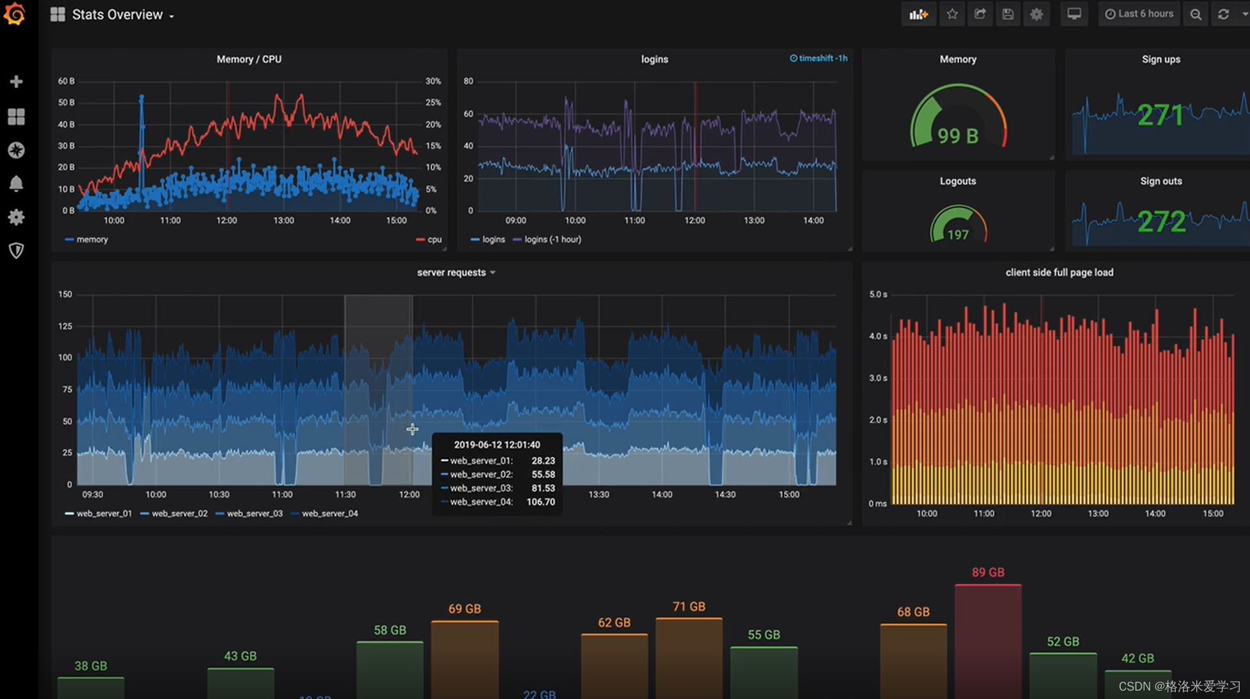1250x699 pixels.
Task: Click the Share dashboard icon
Action: (x=980, y=14)
